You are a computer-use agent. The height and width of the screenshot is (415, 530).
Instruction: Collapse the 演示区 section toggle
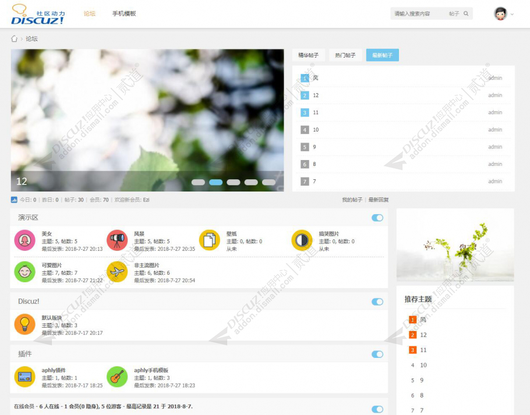pos(377,218)
